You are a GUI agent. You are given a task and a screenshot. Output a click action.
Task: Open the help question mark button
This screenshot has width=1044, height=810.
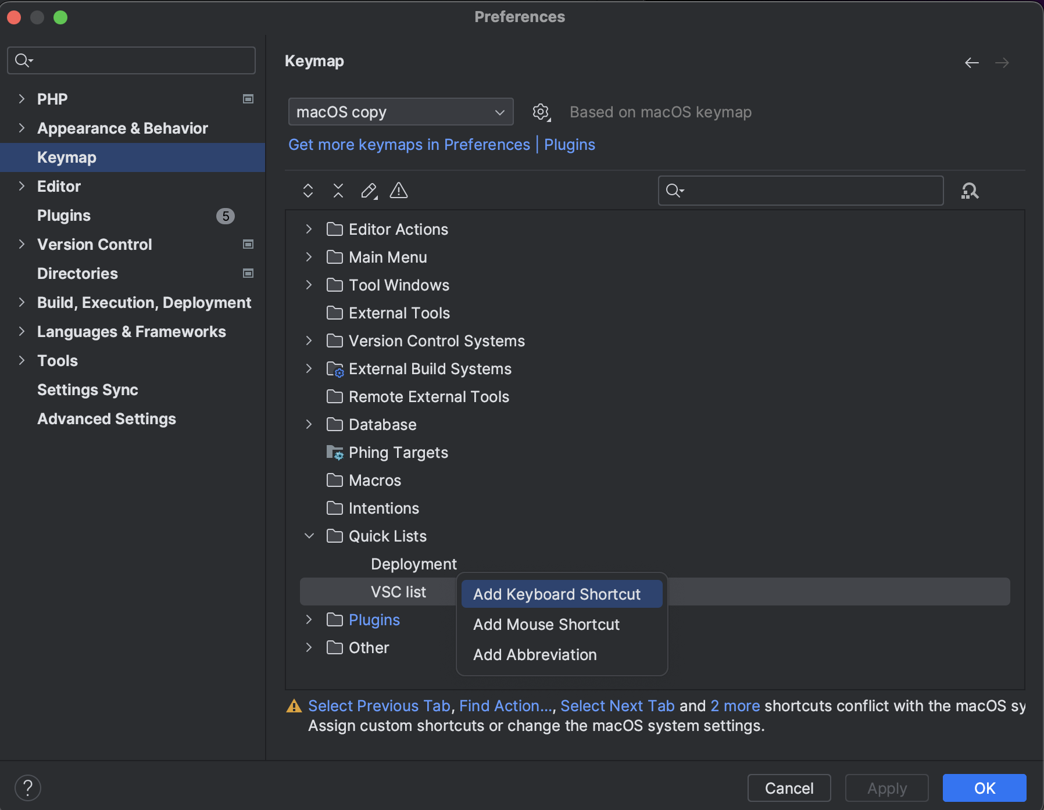pos(27,788)
